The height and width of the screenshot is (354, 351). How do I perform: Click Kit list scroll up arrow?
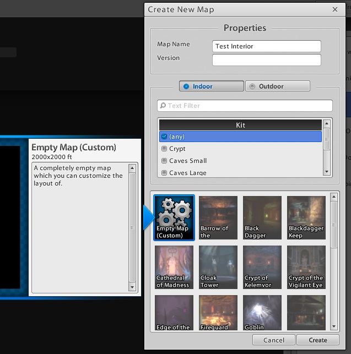(x=327, y=124)
